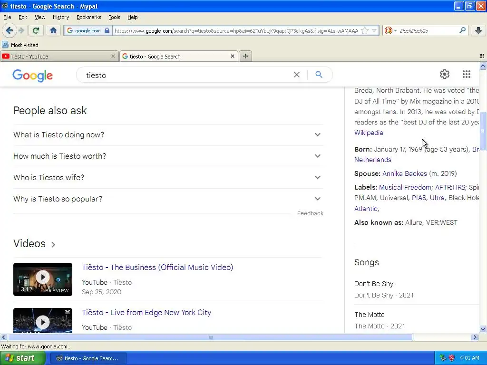Open the Google apps grid
Screen dimensions: 487x365
pos(466,74)
